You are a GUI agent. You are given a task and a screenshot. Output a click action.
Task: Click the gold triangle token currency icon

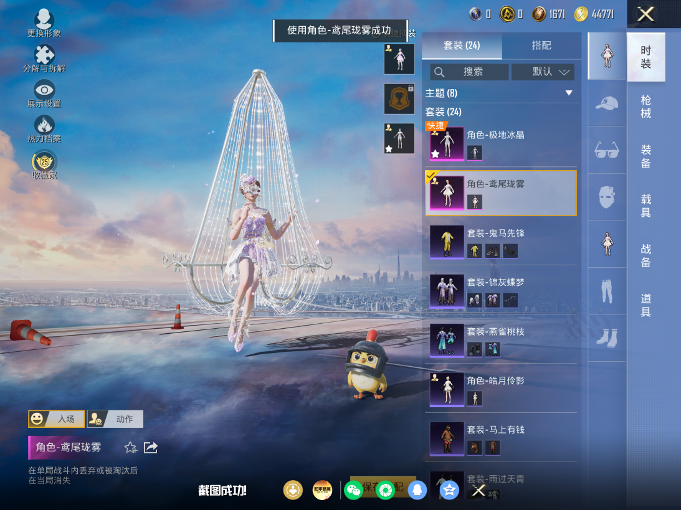coord(507,14)
